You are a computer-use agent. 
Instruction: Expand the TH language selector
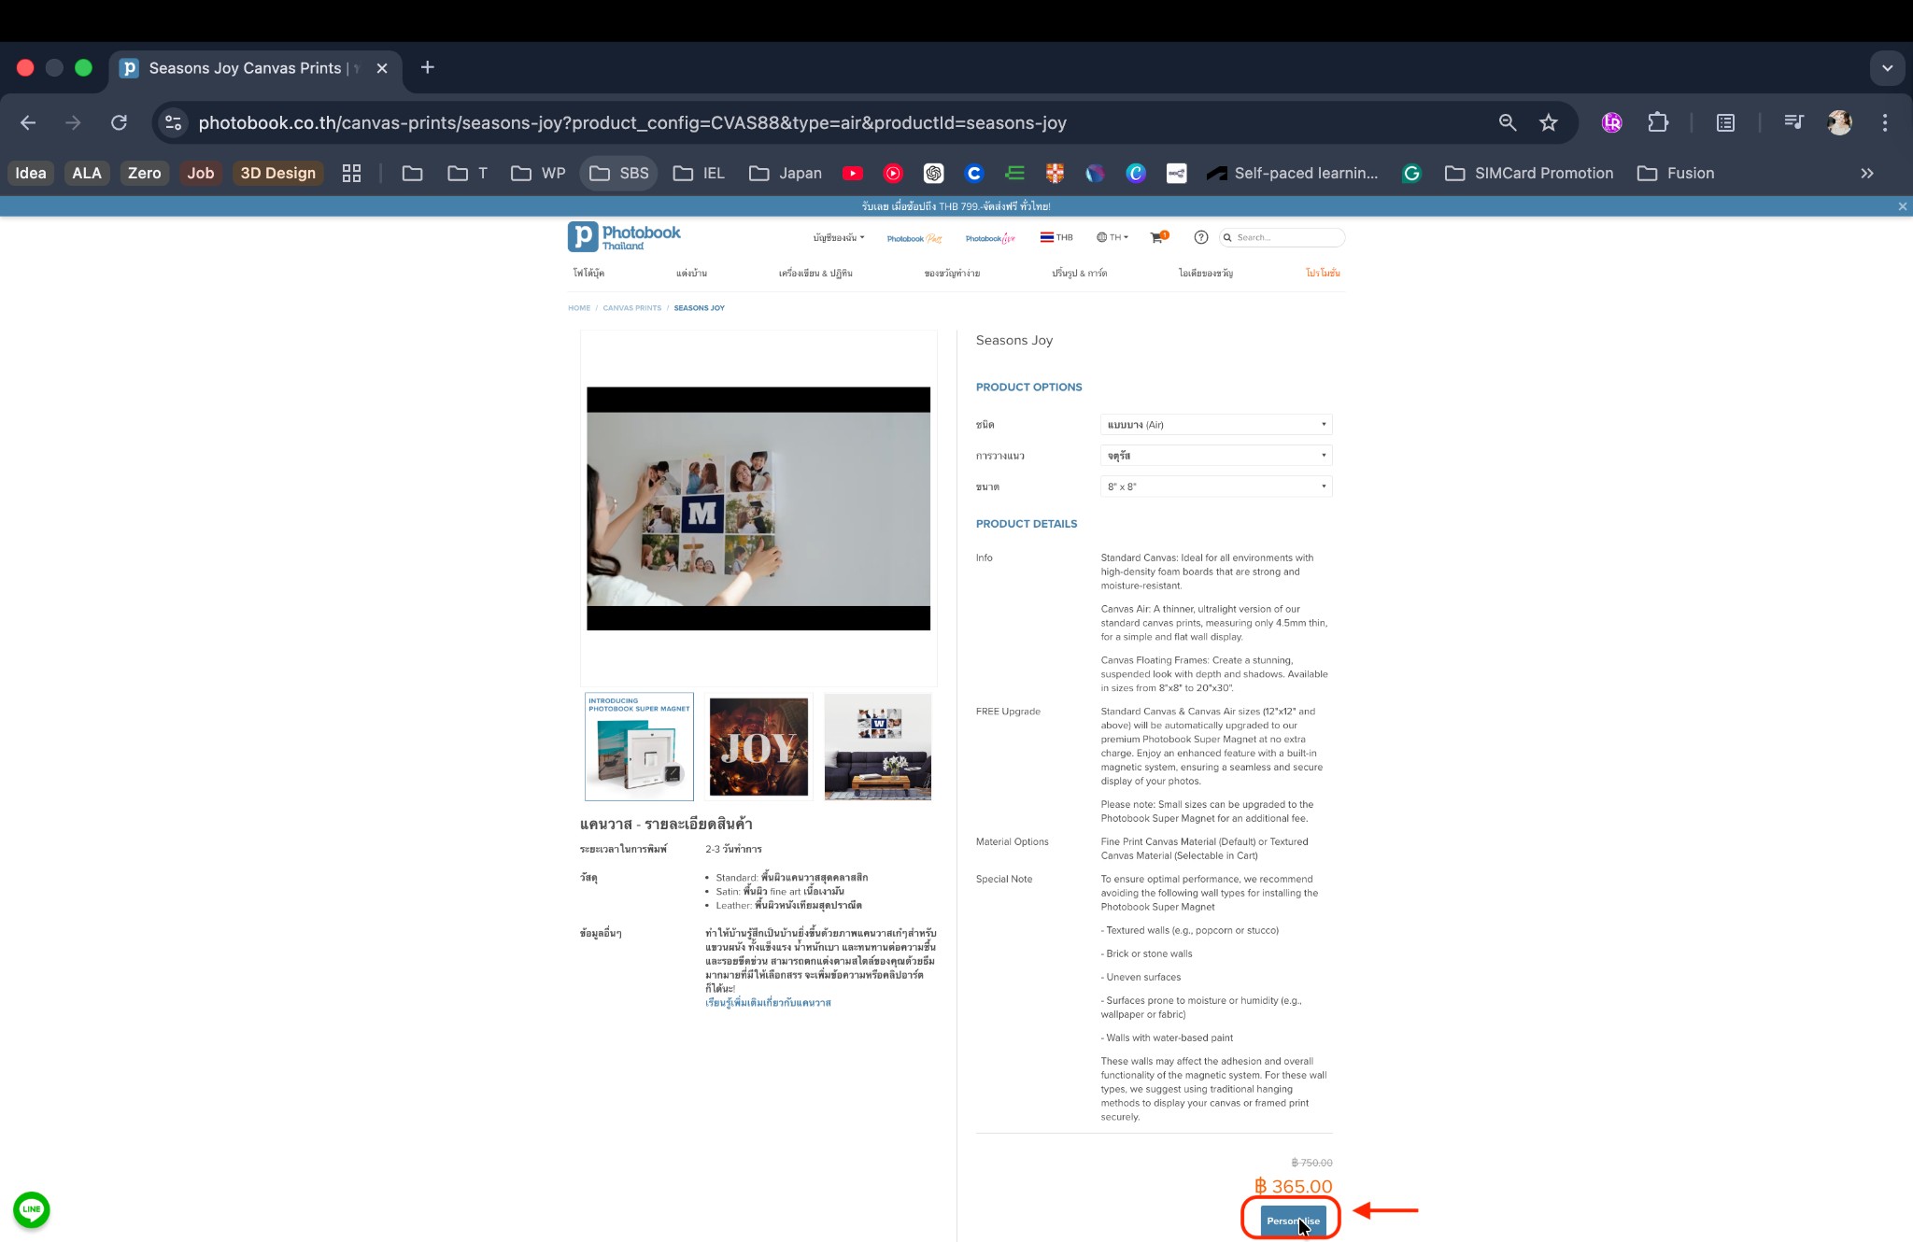coord(1112,237)
